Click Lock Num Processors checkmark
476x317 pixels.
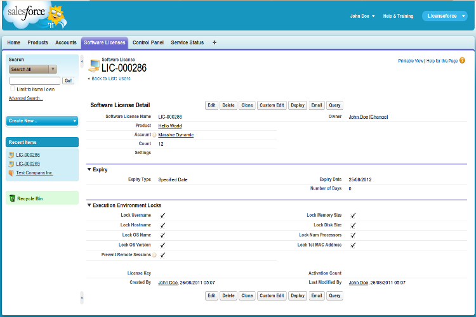tap(353, 235)
